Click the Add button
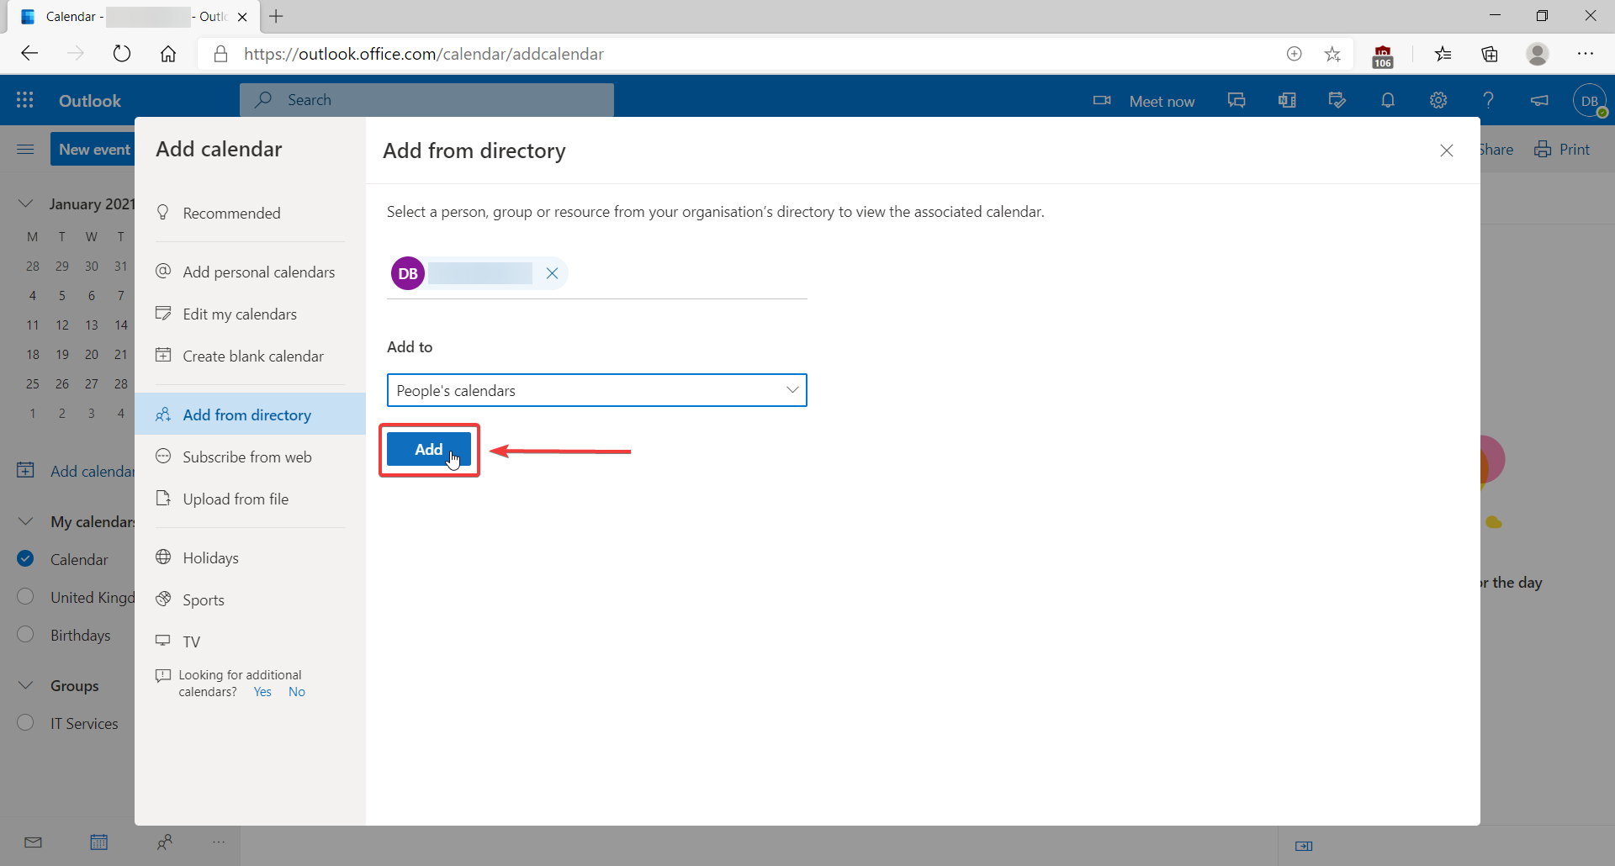Image resolution: width=1615 pixels, height=866 pixels. pyautogui.click(x=429, y=450)
